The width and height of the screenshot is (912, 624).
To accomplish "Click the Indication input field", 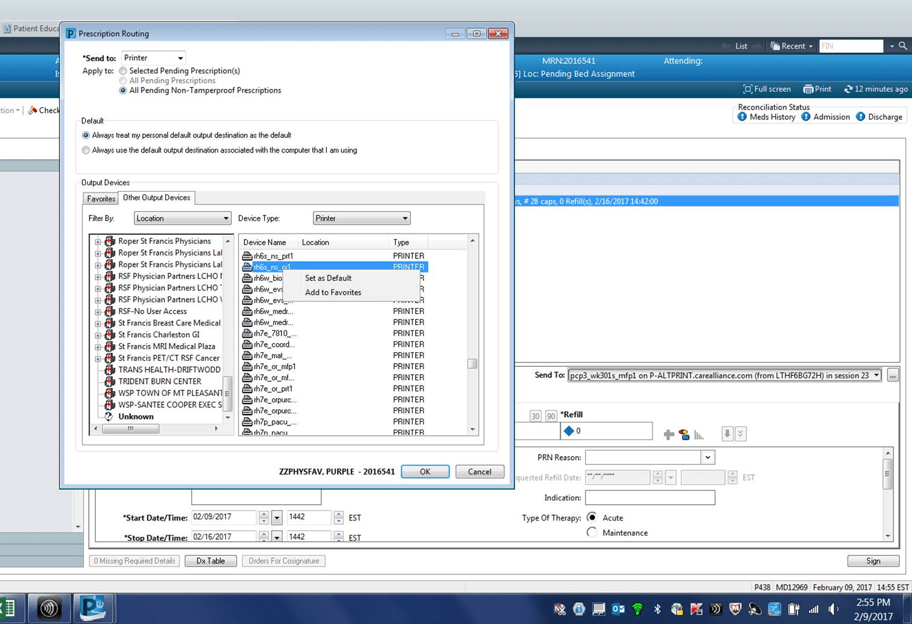I will point(650,498).
